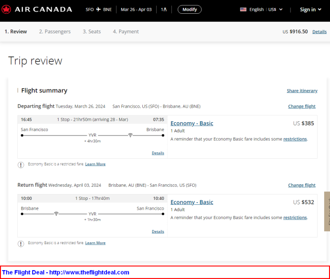This screenshot has width=330, height=279.
Task: Click the BNE destination code in header
Action: [107, 9]
